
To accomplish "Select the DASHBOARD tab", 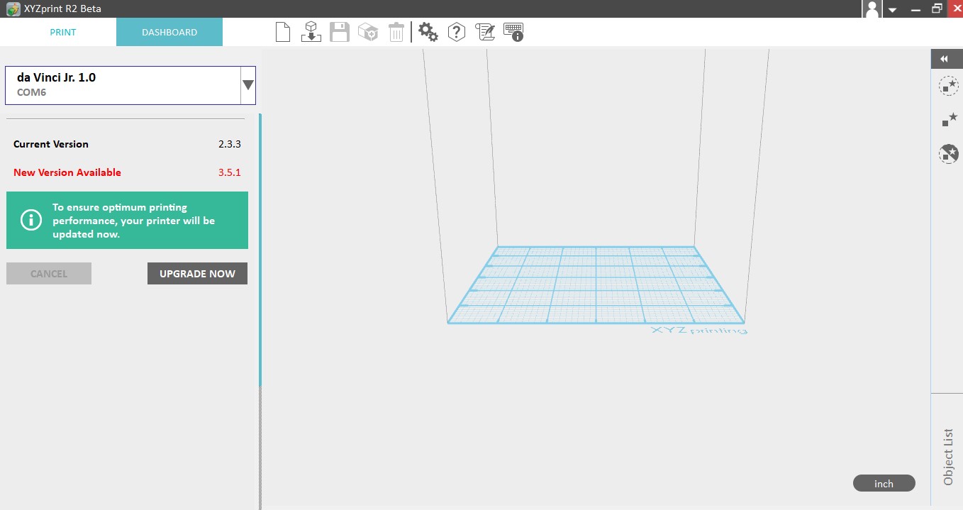I will click(x=169, y=32).
